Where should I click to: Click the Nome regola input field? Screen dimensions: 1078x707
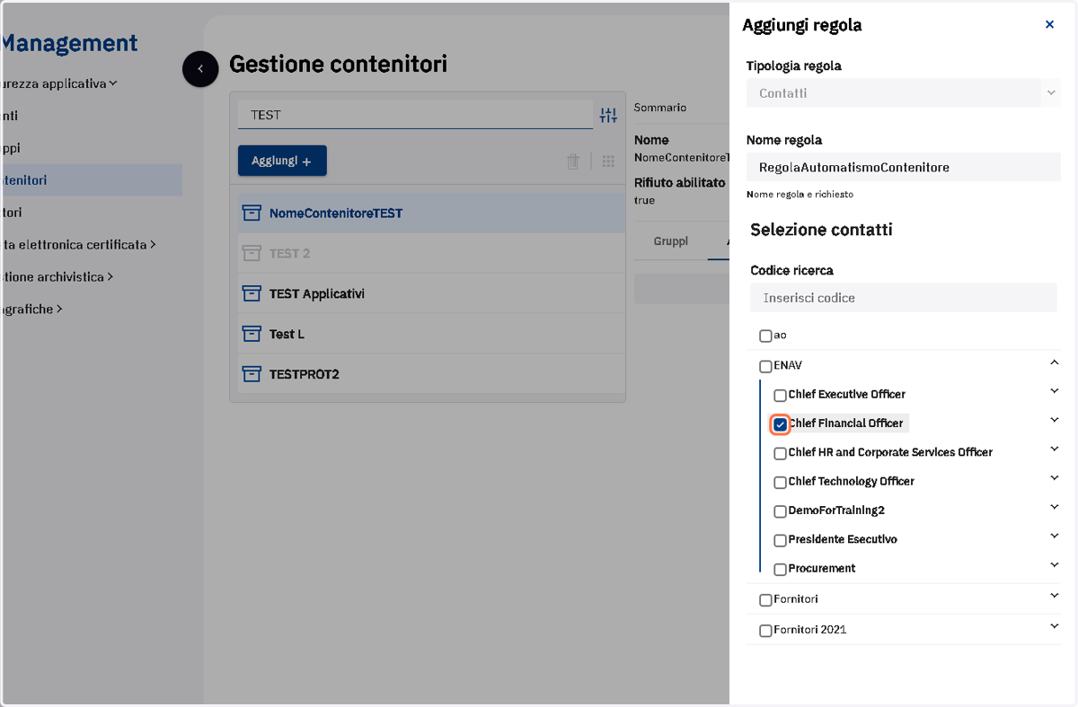point(904,167)
